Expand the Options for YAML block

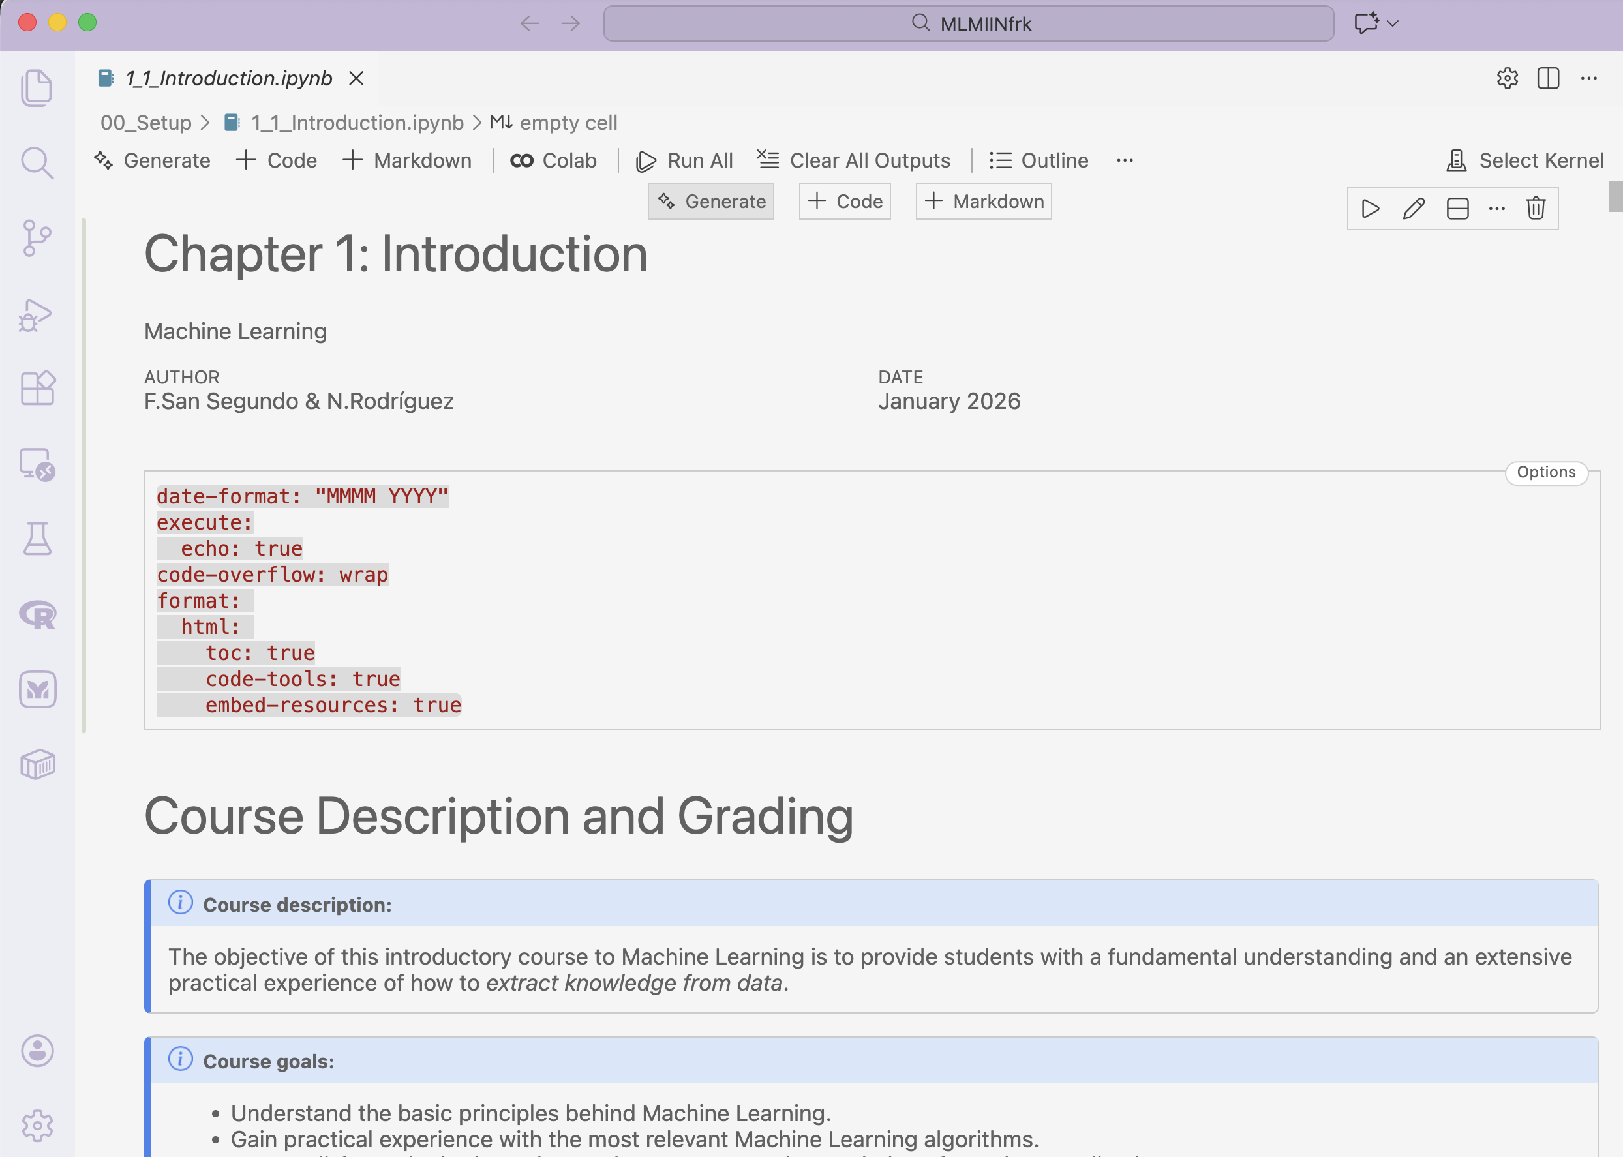coord(1545,472)
